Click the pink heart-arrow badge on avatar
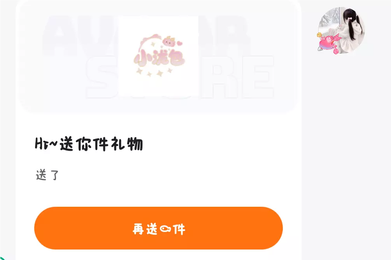Image resolution: width=391 pixels, height=260 pixels. 329,44
